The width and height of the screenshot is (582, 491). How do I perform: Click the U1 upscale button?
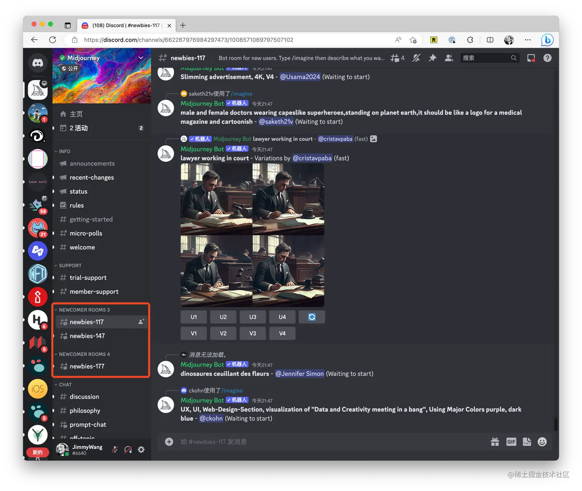point(194,317)
